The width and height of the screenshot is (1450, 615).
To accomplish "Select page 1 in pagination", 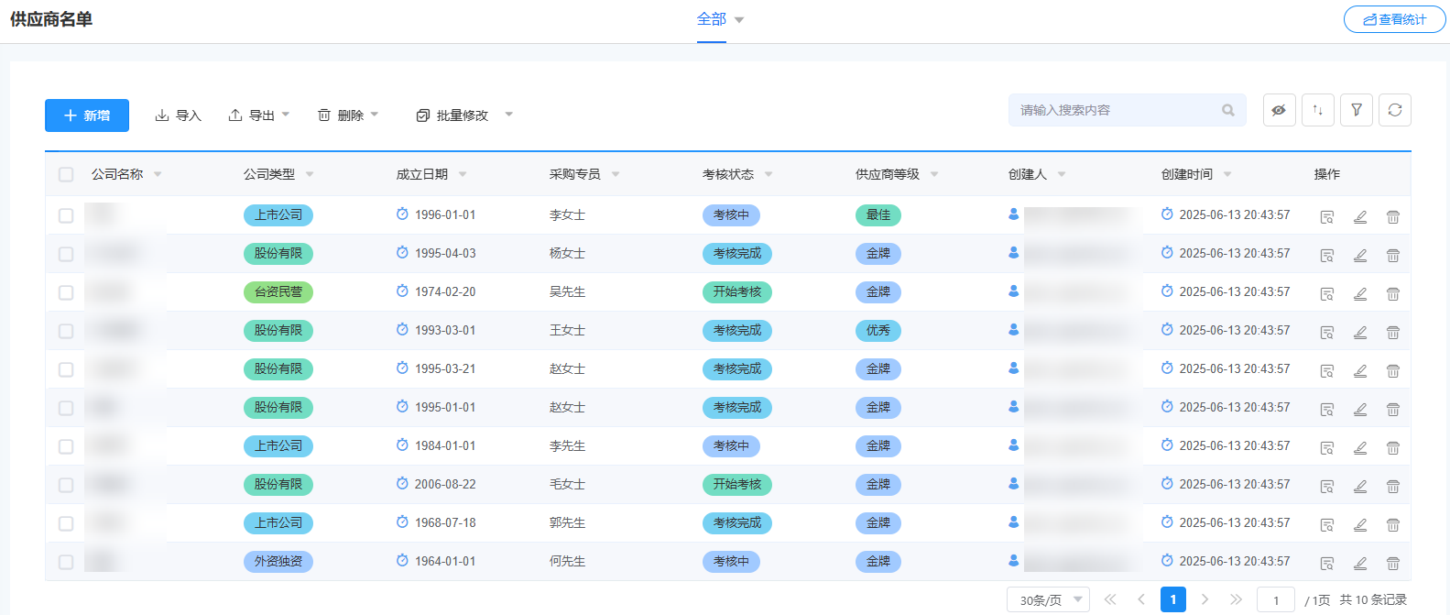I will tap(1173, 599).
